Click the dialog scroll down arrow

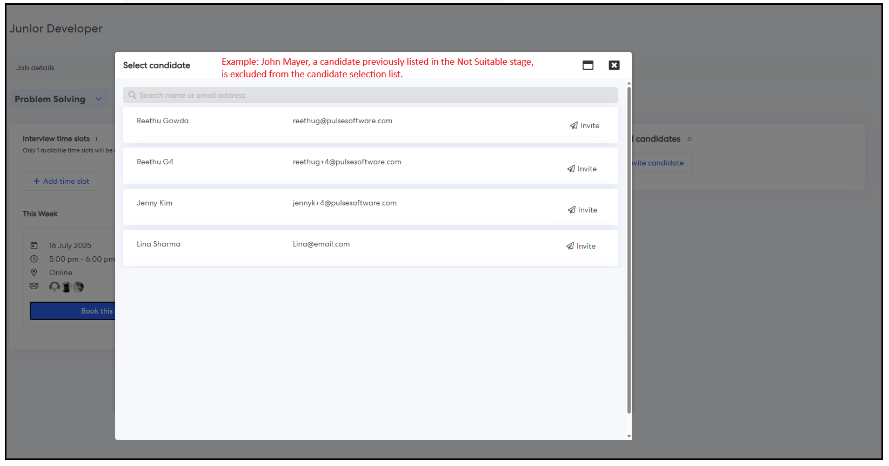point(629,436)
